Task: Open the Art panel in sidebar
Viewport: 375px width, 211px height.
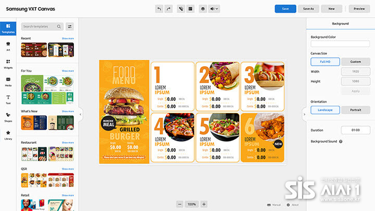Action: click(8, 46)
